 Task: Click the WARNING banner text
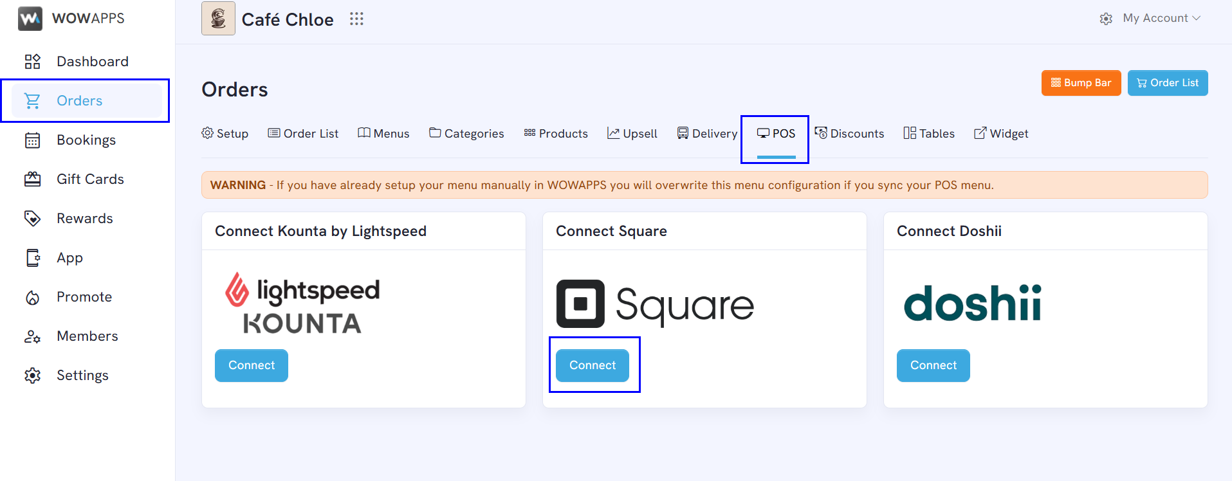(x=602, y=185)
